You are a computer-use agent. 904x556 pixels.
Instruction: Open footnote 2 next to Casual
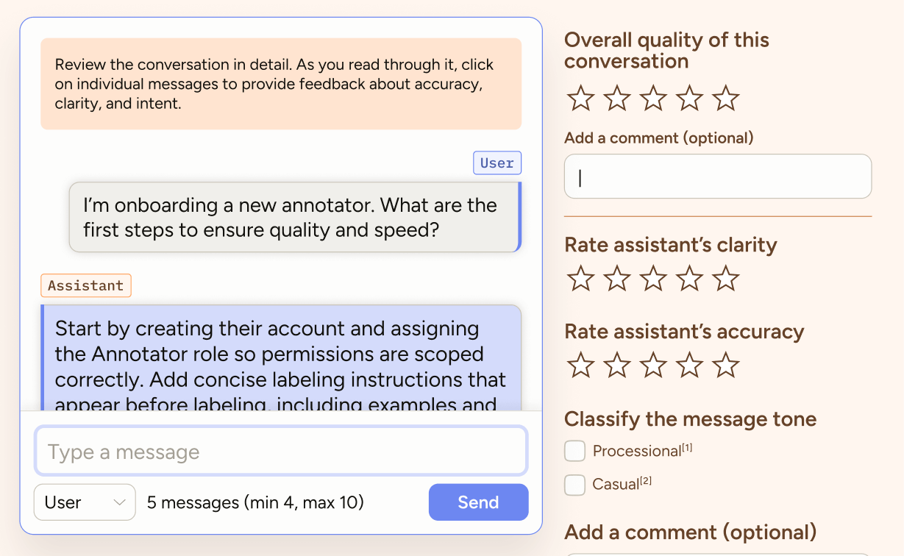coord(646,481)
